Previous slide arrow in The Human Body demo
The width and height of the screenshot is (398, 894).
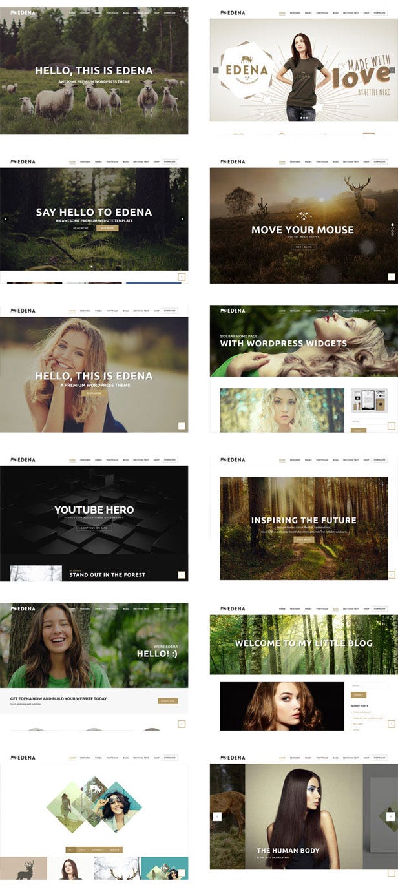217,816
